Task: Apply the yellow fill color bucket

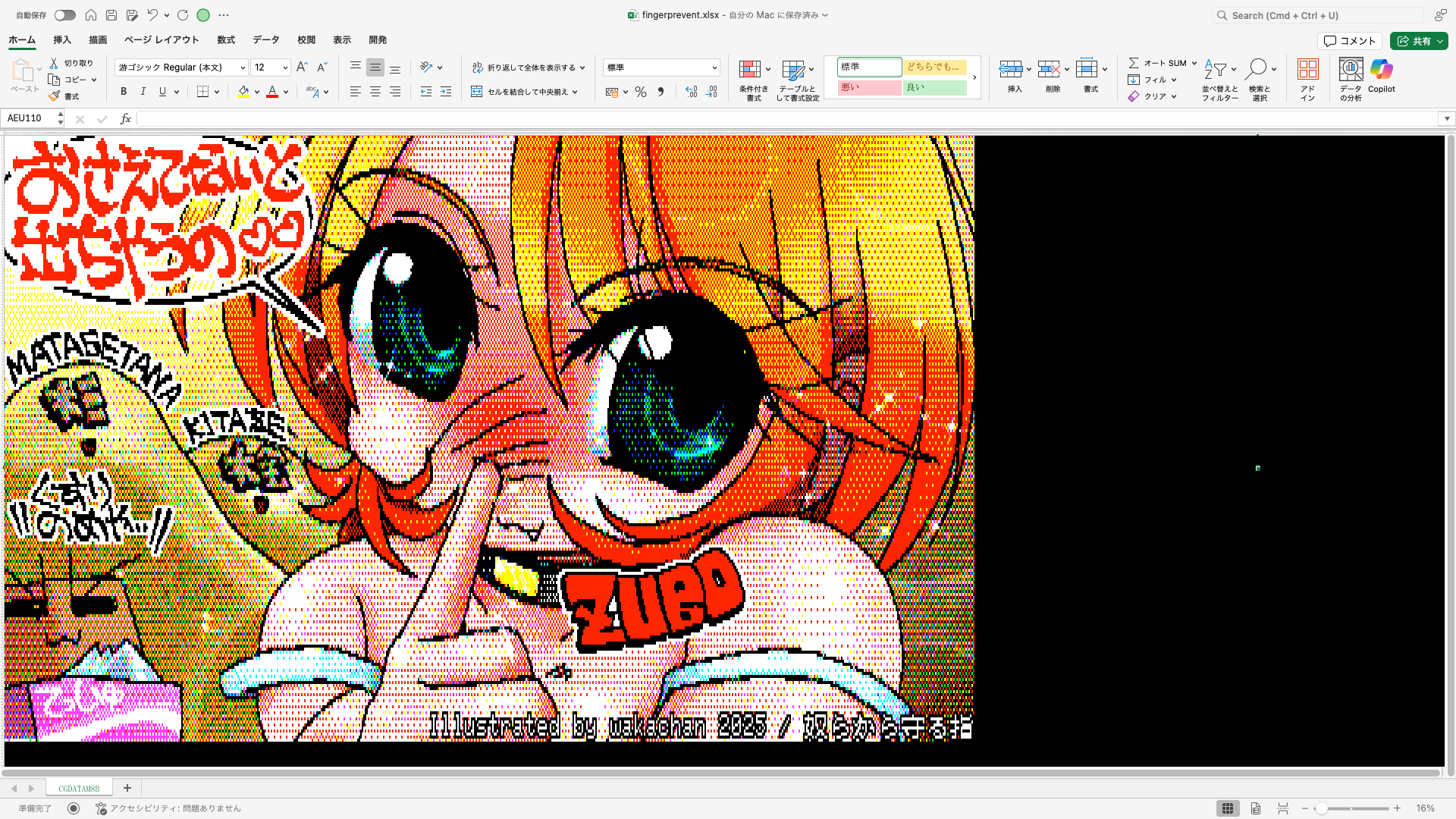Action: coord(243,92)
